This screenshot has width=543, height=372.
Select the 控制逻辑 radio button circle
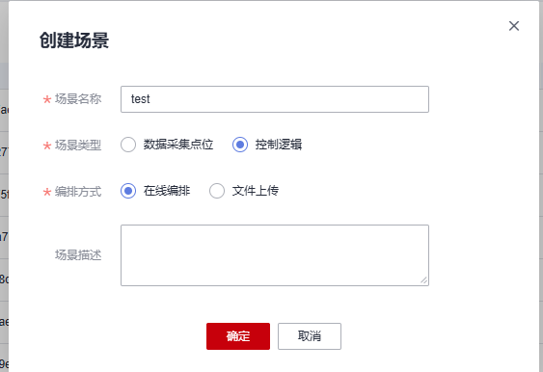pyautogui.click(x=240, y=145)
